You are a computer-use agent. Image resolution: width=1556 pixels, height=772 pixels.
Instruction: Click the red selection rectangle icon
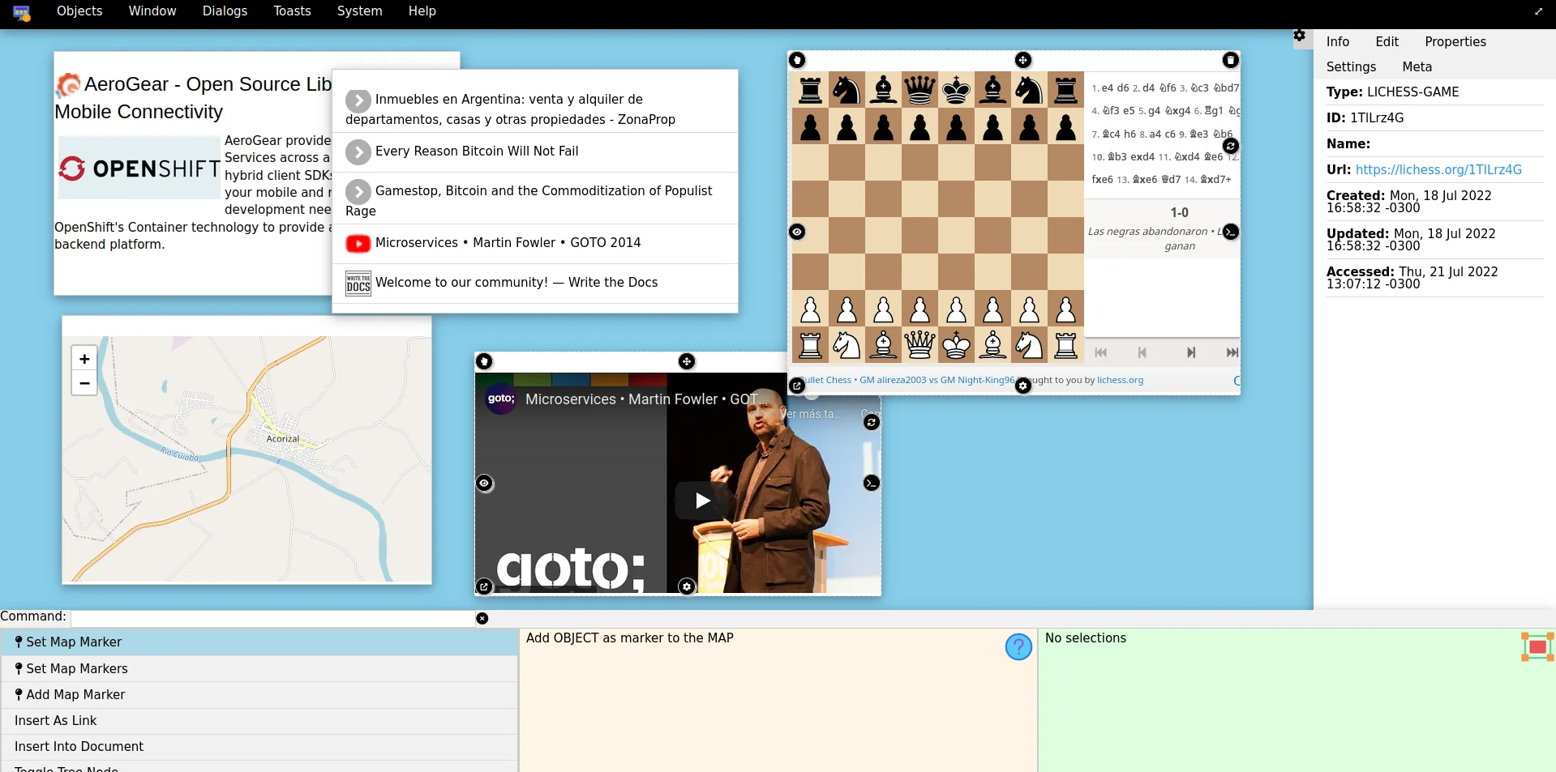1537,647
